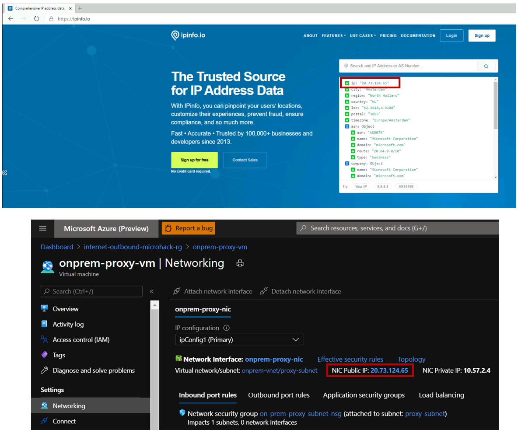Click the info icon beside IP configuration
This screenshot has height=433, width=518.
click(x=226, y=328)
